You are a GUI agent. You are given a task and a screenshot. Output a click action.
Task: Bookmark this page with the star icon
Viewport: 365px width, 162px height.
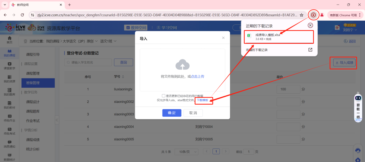pyautogui.click(x=302, y=15)
